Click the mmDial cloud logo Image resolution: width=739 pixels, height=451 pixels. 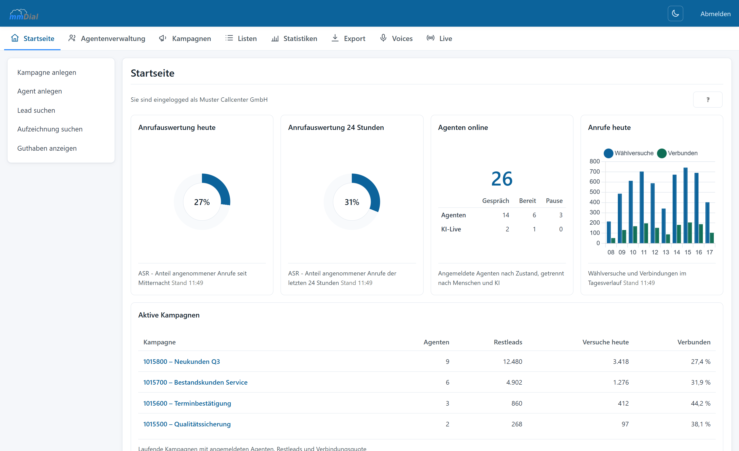[24, 14]
